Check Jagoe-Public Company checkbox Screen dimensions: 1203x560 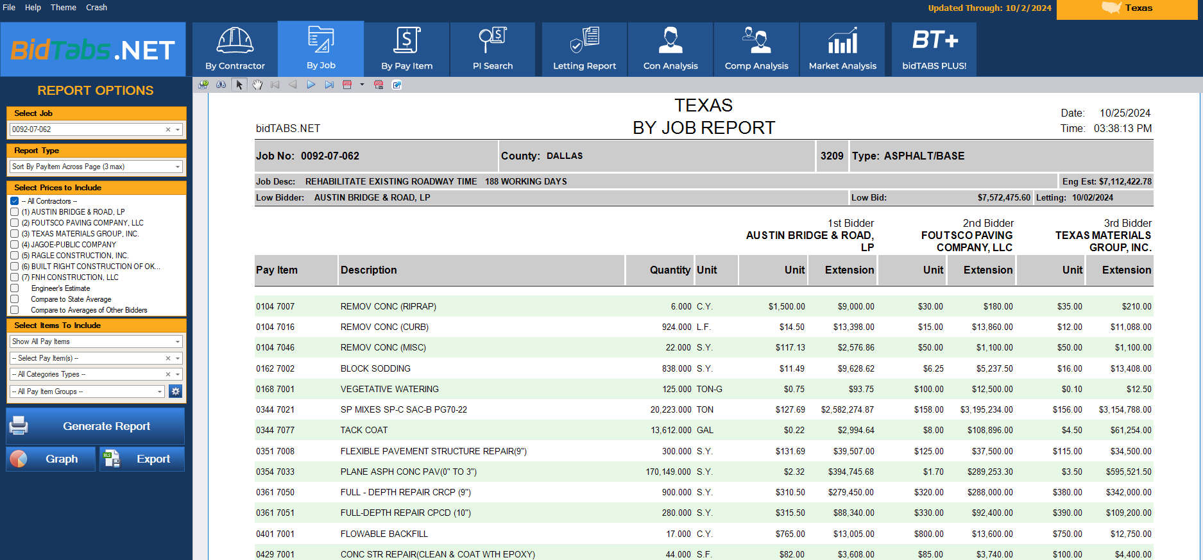pyautogui.click(x=14, y=245)
